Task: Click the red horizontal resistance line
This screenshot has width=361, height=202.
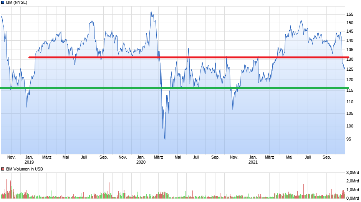Action: point(192,58)
